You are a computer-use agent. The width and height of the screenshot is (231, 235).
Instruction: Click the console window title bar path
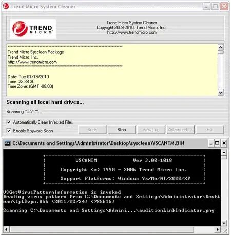[x=98, y=143]
